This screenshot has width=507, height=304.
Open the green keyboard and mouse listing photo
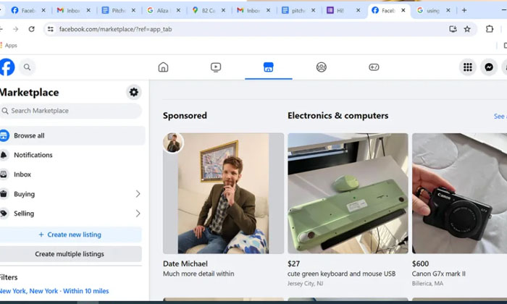348,193
